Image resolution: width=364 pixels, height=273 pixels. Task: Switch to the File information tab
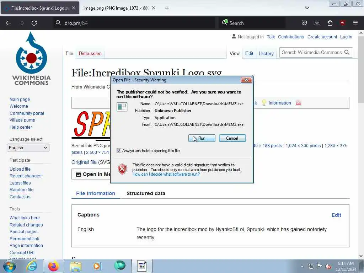click(95, 193)
